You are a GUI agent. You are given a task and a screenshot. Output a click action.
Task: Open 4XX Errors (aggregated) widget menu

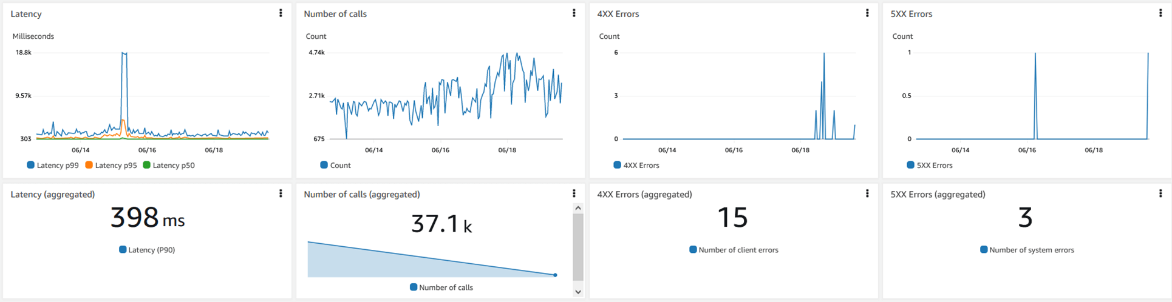point(867,193)
